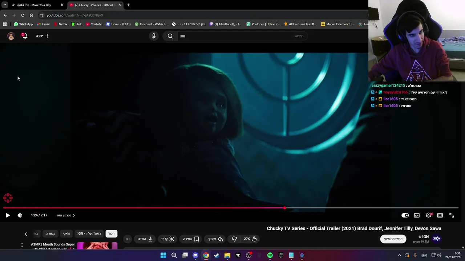Open the WhatsApp bookmark

point(23,24)
